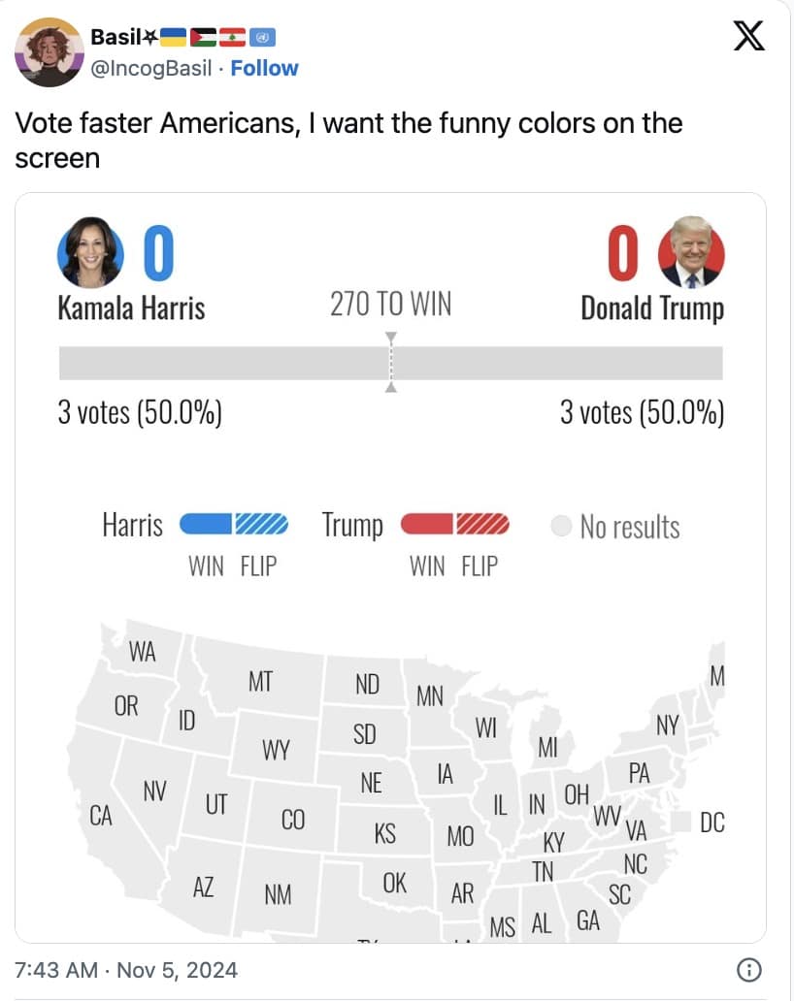
Task: Click the DC label on map
Action: [712, 823]
